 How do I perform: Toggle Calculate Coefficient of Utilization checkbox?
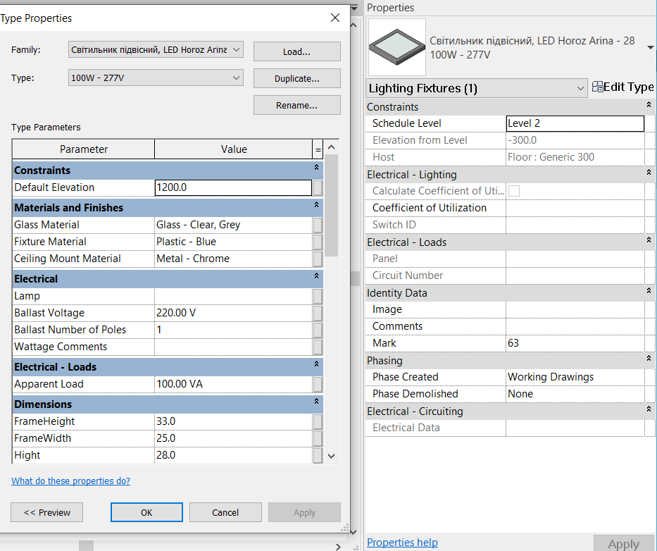[x=514, y=191]
